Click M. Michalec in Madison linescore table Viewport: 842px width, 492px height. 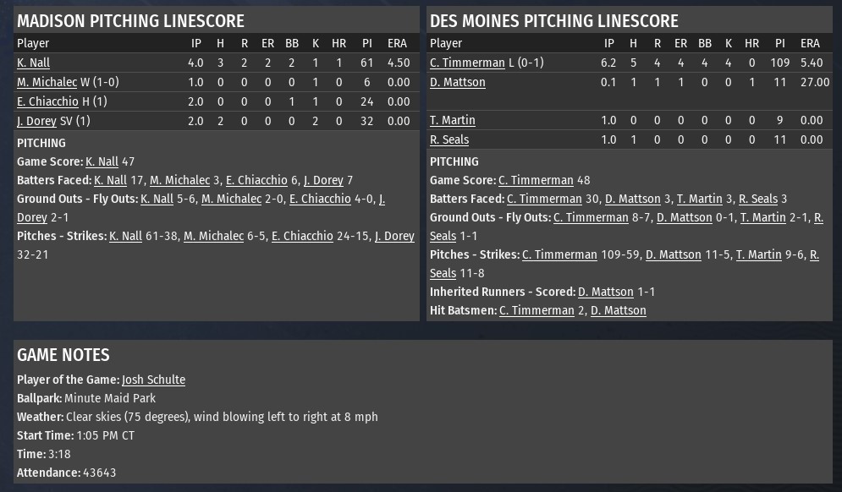pyautogui.click(x=47, y=82)
